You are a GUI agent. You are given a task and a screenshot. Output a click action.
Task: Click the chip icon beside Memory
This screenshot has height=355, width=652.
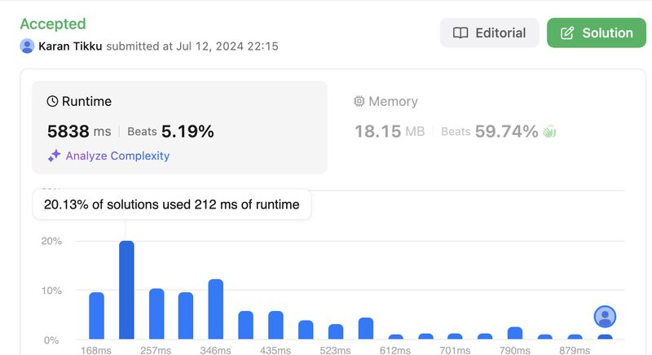click(x=359, y=101)
